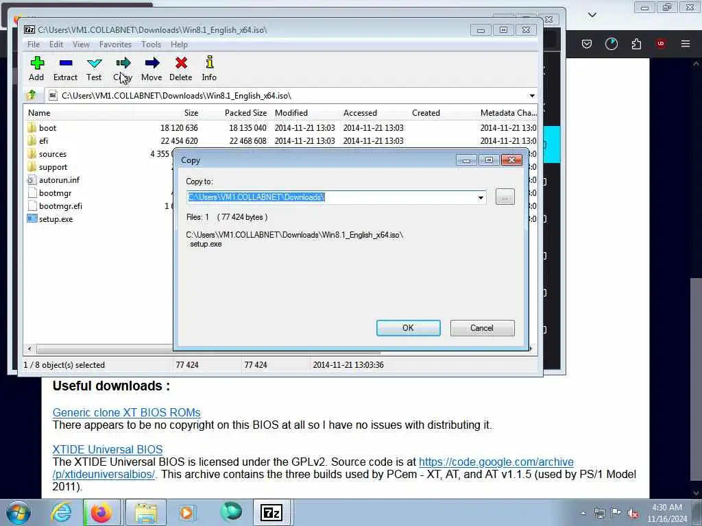
Task: Open the Windows Start button
Action: point(19,512)
